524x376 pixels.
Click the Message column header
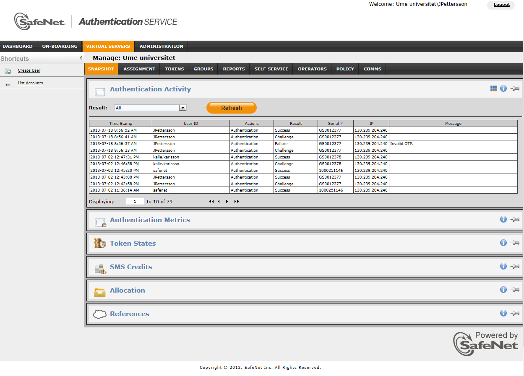point(453,124)
